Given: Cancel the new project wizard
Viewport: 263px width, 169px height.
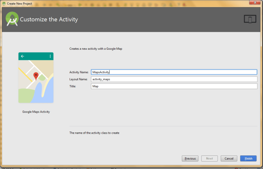Looking at the screenshot, I should click(229, 158).
